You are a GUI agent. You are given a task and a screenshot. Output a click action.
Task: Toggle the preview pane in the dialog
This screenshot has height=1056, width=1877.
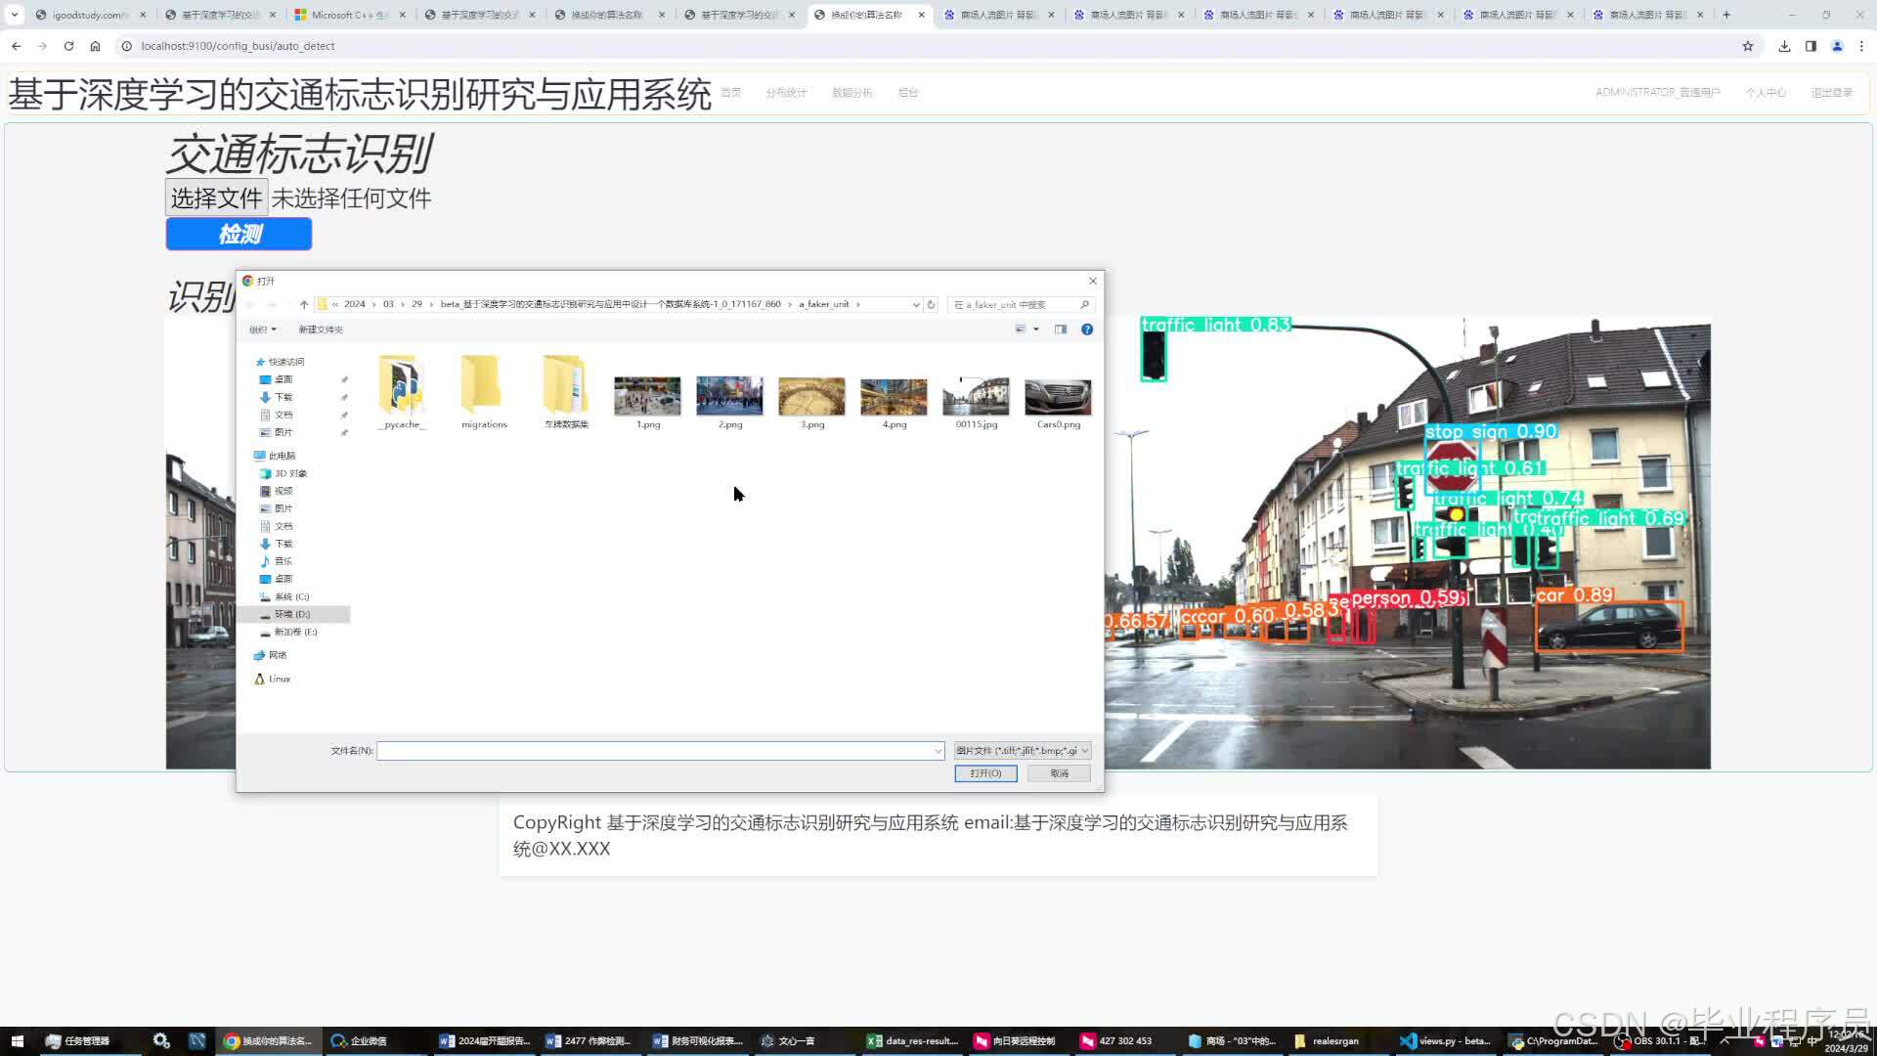pyautogui.click(x=1061, y=330)
